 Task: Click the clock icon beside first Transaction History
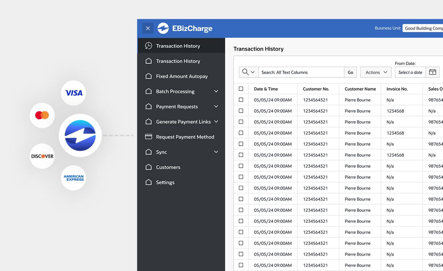148,46
